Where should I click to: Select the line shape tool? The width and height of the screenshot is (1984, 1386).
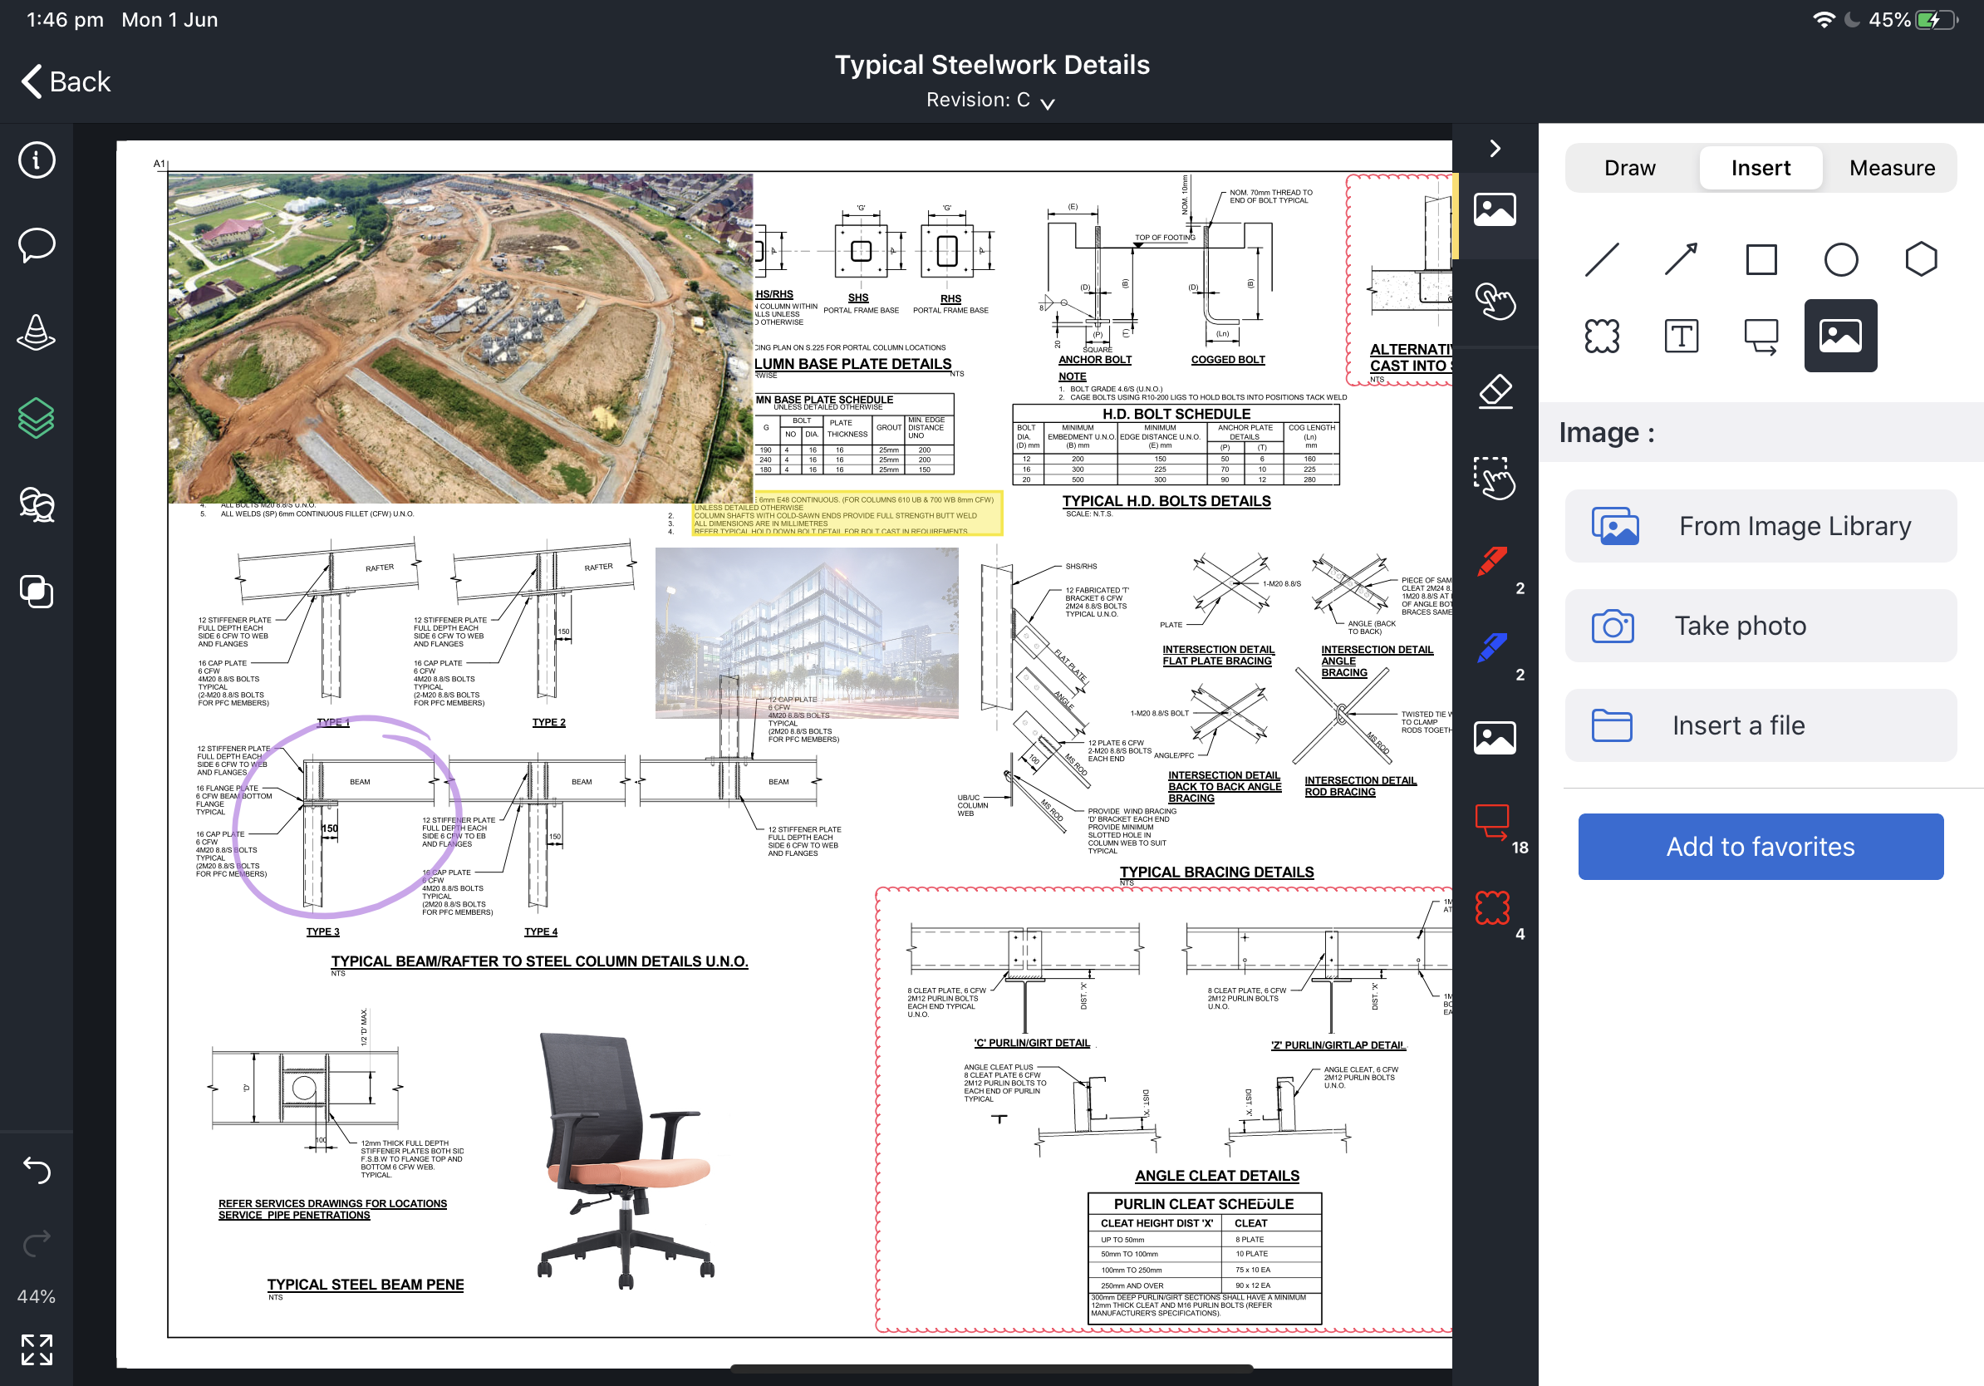(1601, 259)
